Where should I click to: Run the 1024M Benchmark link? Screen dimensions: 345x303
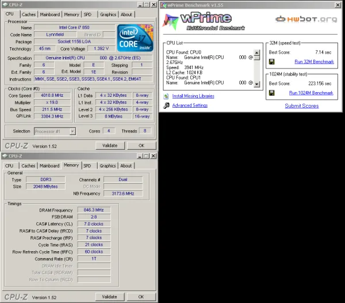[x=311, y=93]
